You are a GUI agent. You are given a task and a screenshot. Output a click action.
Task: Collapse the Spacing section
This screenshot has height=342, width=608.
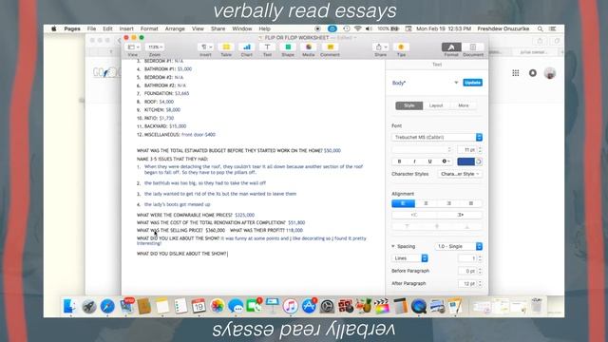[393, 246]
